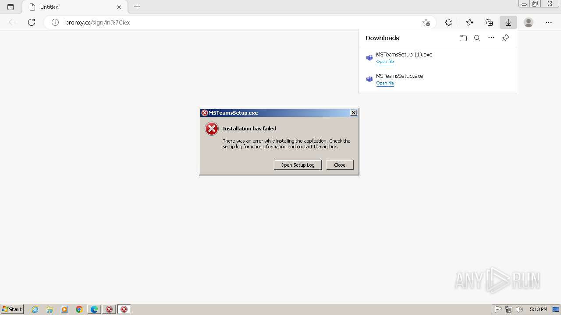Screen dimensions: 561x315
Task: Open file link for MSTeamsSetup.exe
Action: tap(385, 83)
